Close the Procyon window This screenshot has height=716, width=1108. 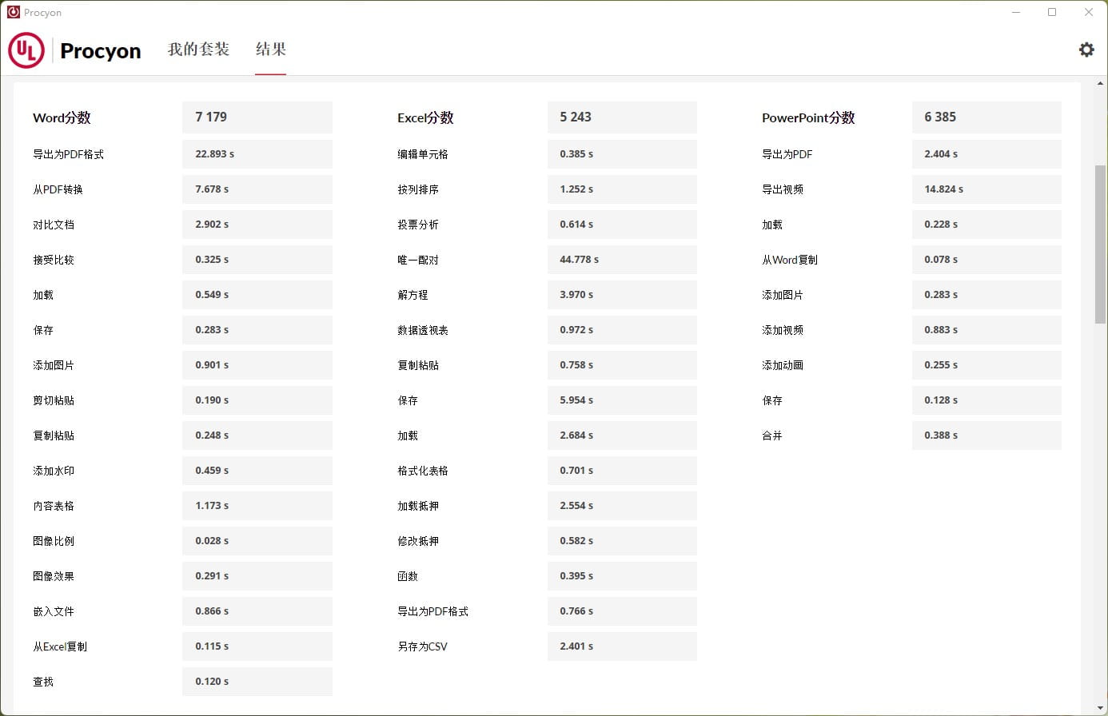pyautogui.click(x=1088, y=12)
